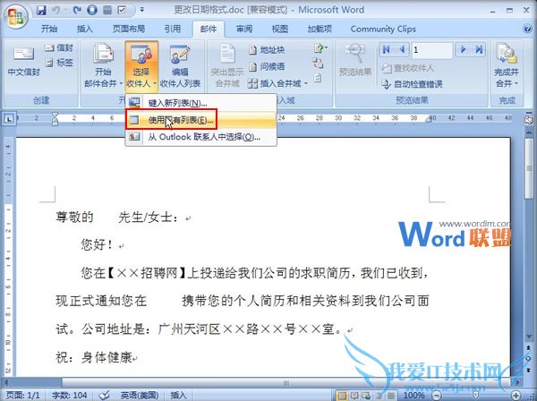Go to first record arrow
This screenshot has height=401, width=537.
click(387, 50)
